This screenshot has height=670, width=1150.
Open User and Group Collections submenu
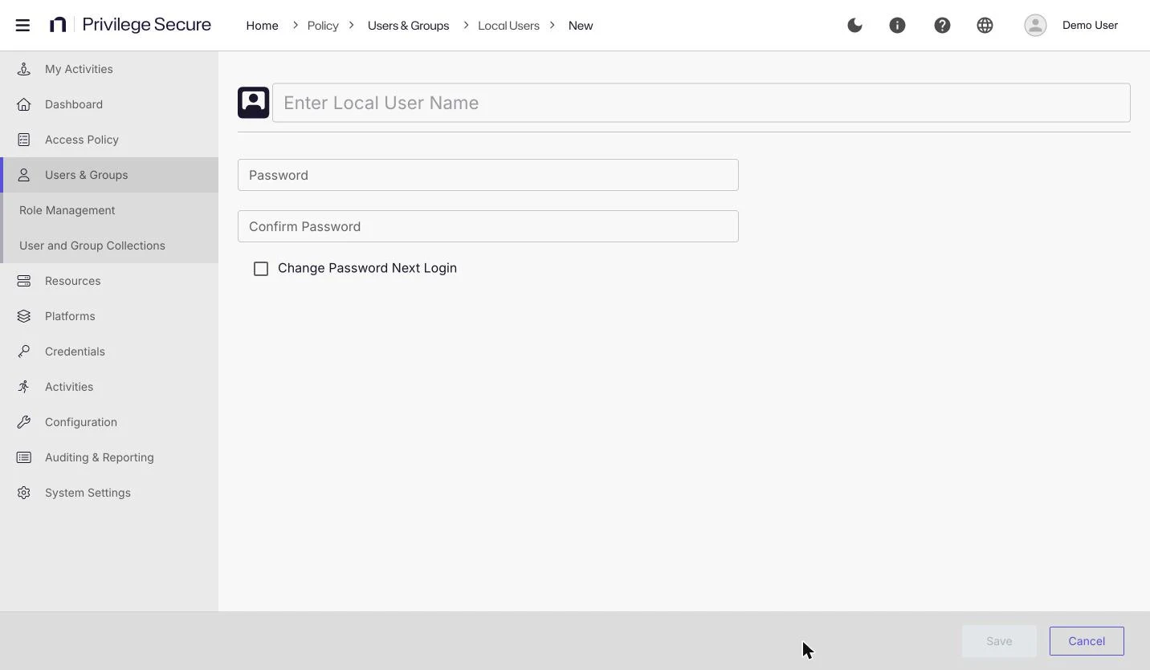pyautogui.click(x=109, y=246)
